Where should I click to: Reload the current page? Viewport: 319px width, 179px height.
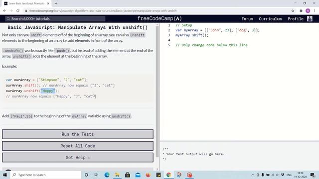[x=18, y=11]
